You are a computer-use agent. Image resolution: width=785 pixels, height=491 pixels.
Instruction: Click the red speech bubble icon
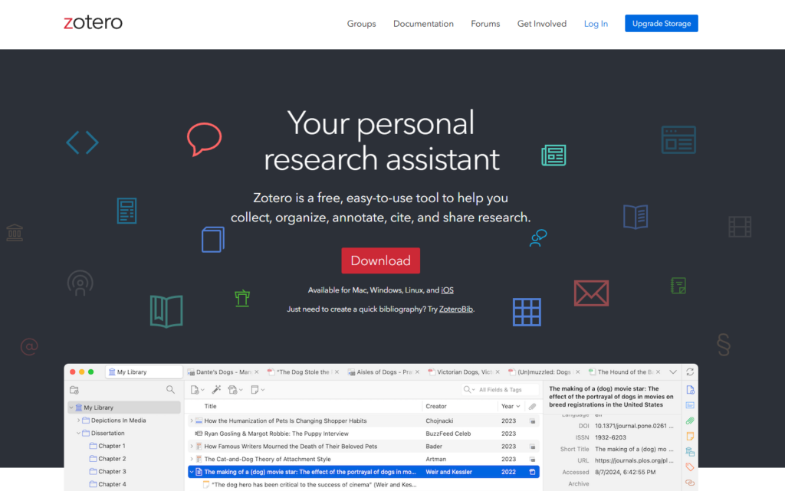point(204,139)
